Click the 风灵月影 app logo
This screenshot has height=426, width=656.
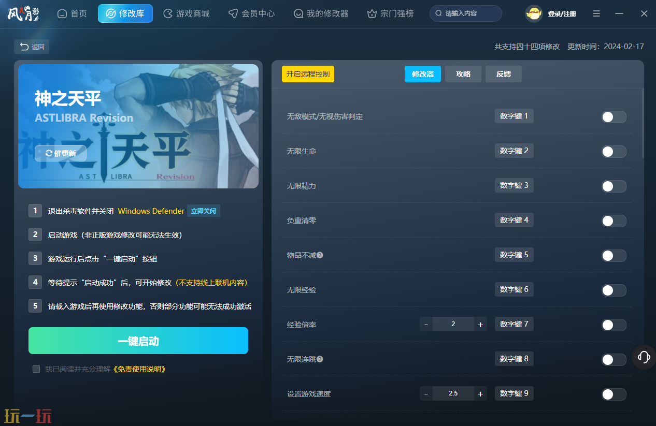24,13
